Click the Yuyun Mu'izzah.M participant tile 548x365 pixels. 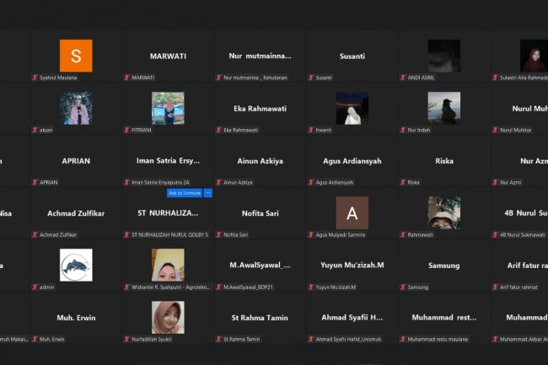352,266
